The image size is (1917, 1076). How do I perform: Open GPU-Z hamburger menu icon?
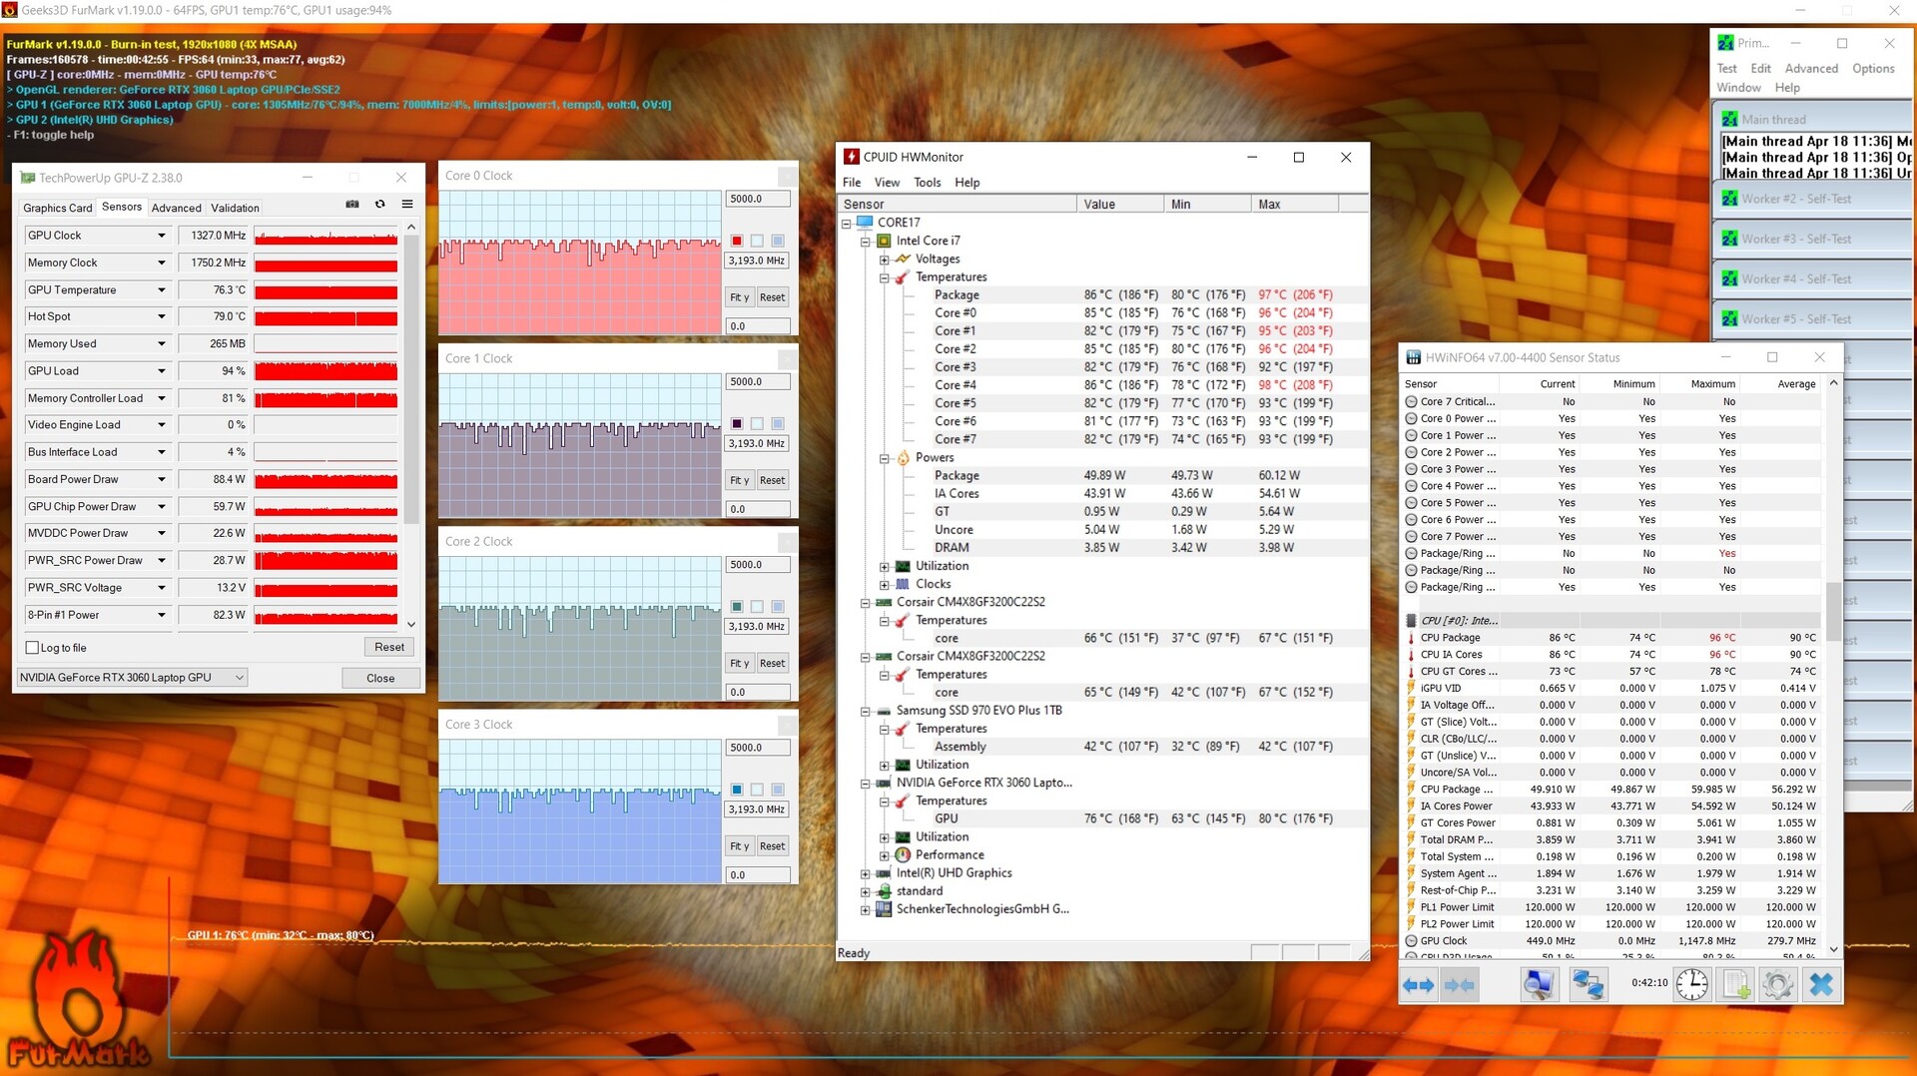pyautogui.click(x=407, y=204)
